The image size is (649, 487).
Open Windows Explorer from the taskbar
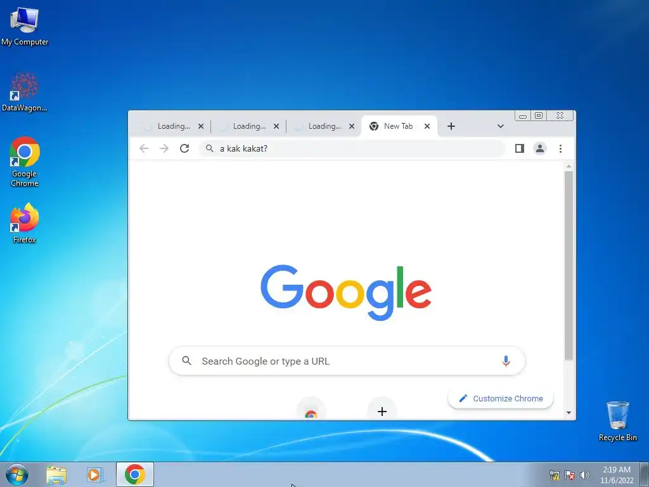pos(56,474)
